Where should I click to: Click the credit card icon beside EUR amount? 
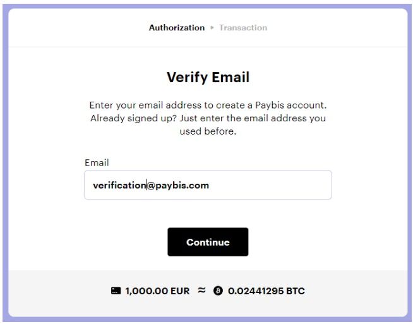(116, 291)
